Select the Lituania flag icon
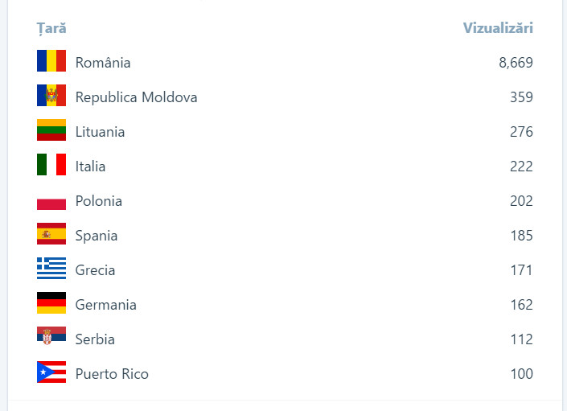 (x=51, y=130)
